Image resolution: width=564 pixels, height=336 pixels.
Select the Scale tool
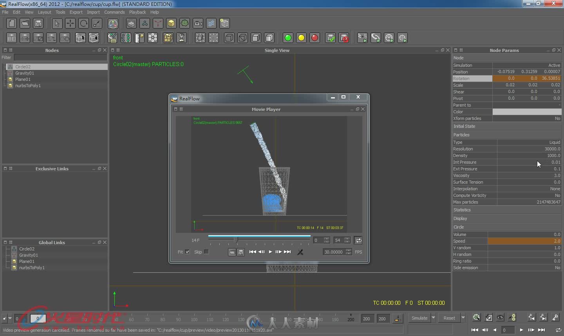pos(97,23)
